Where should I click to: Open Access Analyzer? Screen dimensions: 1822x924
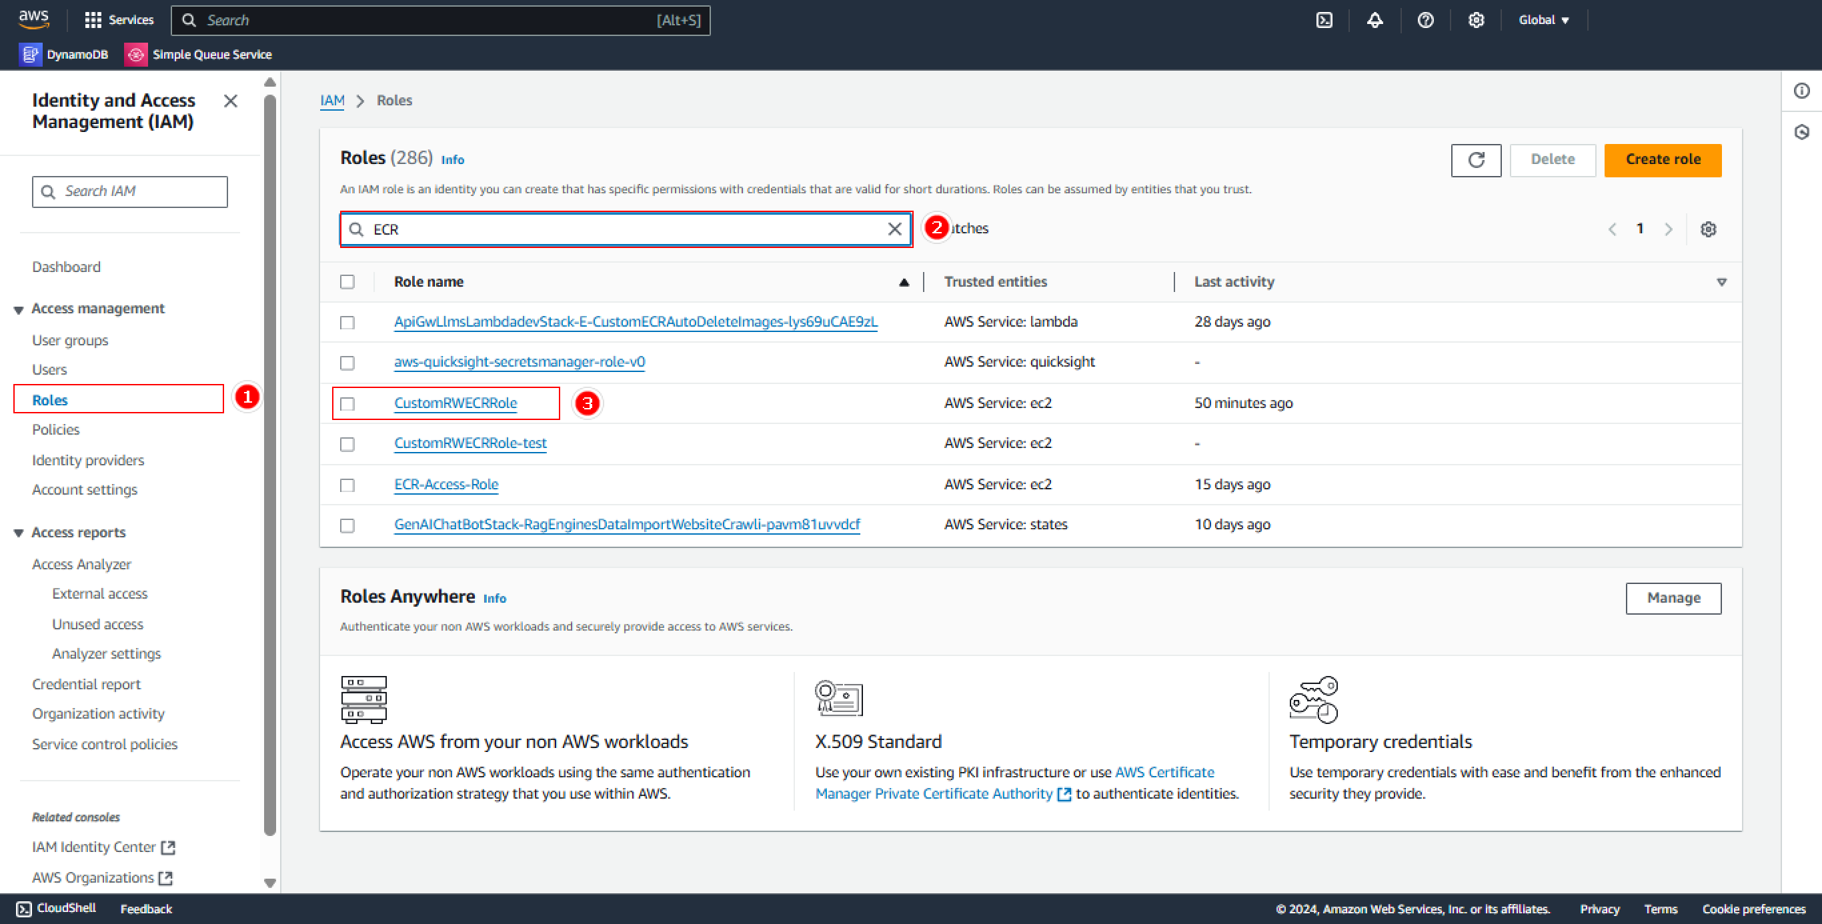point(81,564)
